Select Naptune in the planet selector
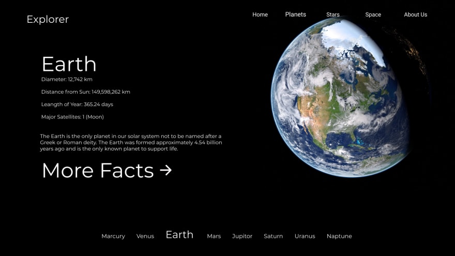Viewport: 455px width, 256px height. 339,236
